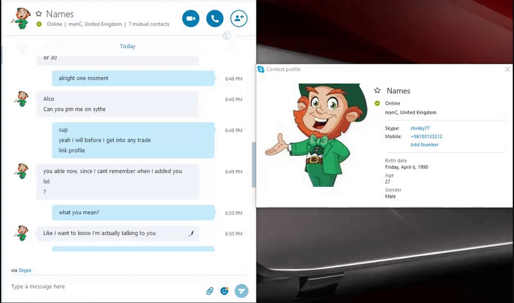This screenshot has width=514, height=303.
Task: Click the 6:50 PM timestamp next to 'what you mean?'
Action: coord(234,213)
